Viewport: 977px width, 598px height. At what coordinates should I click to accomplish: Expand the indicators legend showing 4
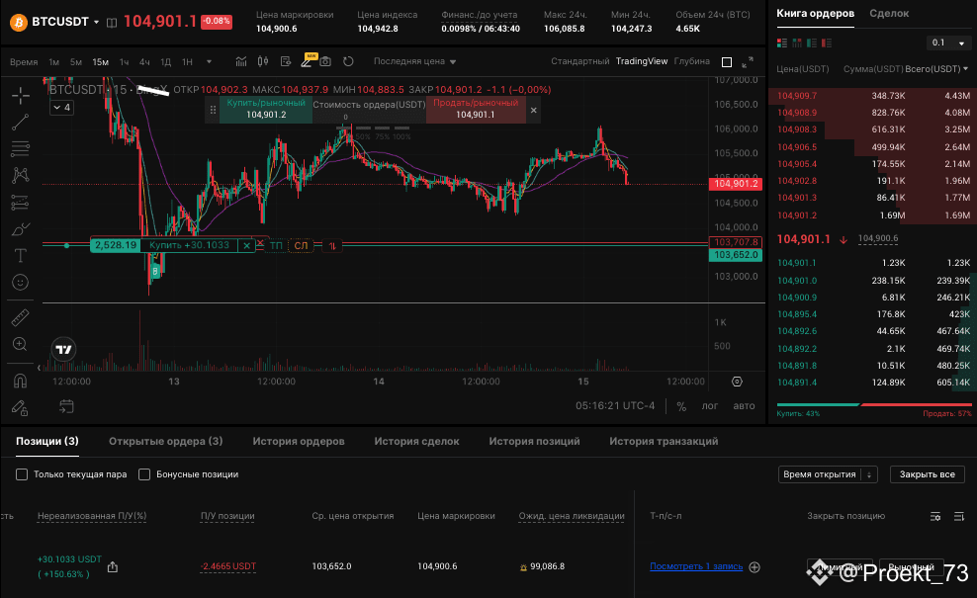[61, 107]
